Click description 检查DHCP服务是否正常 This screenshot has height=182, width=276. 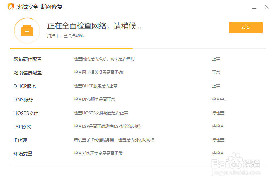tap(96, 86)
